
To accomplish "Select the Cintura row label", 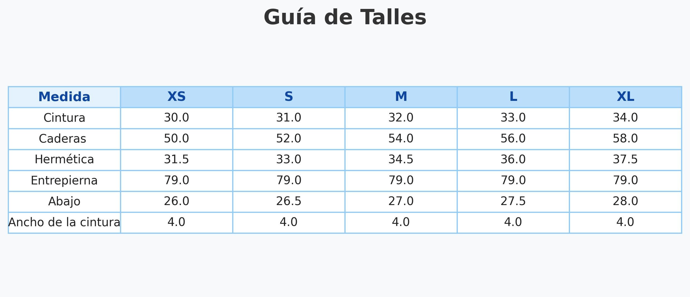I will pos(64,118).
